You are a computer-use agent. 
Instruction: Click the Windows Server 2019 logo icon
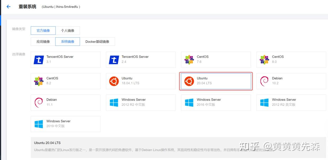tap(39, 124)
